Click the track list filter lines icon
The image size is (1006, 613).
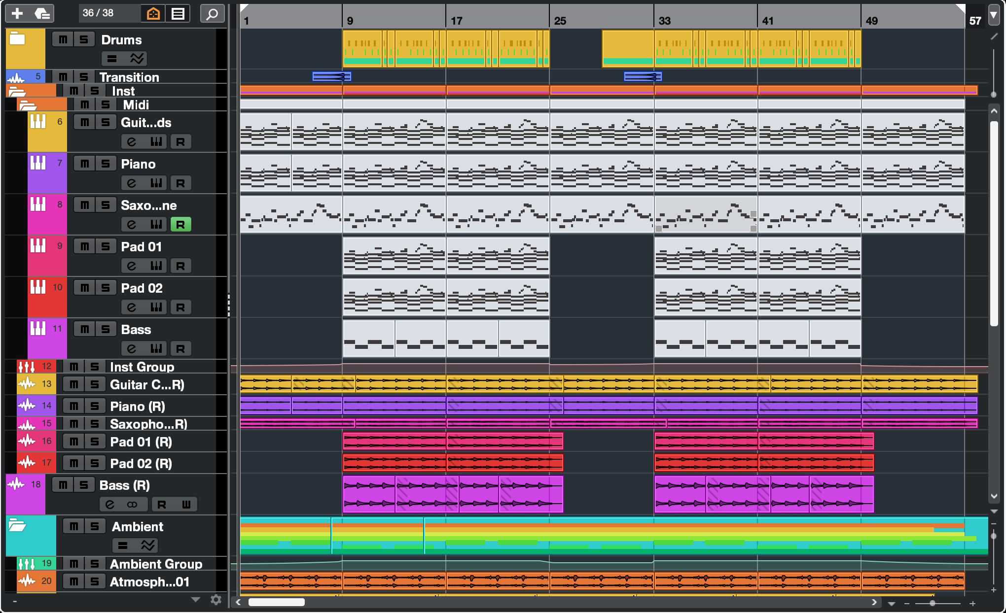point(178,13)
